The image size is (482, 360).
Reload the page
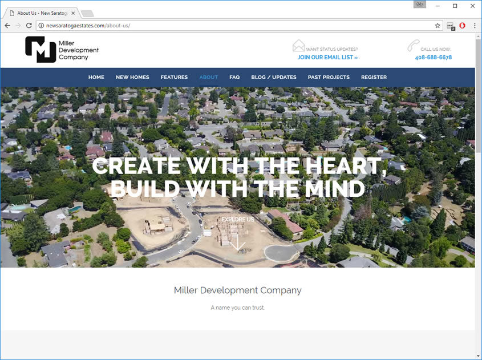[x=29, y=26]
